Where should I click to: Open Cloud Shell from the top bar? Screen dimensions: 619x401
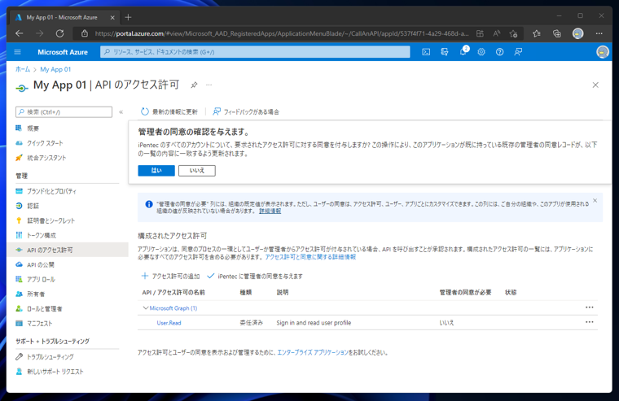(426, 52)
